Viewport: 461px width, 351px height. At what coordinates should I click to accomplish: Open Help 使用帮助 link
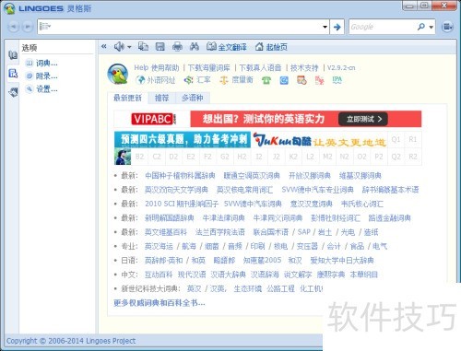157,67
